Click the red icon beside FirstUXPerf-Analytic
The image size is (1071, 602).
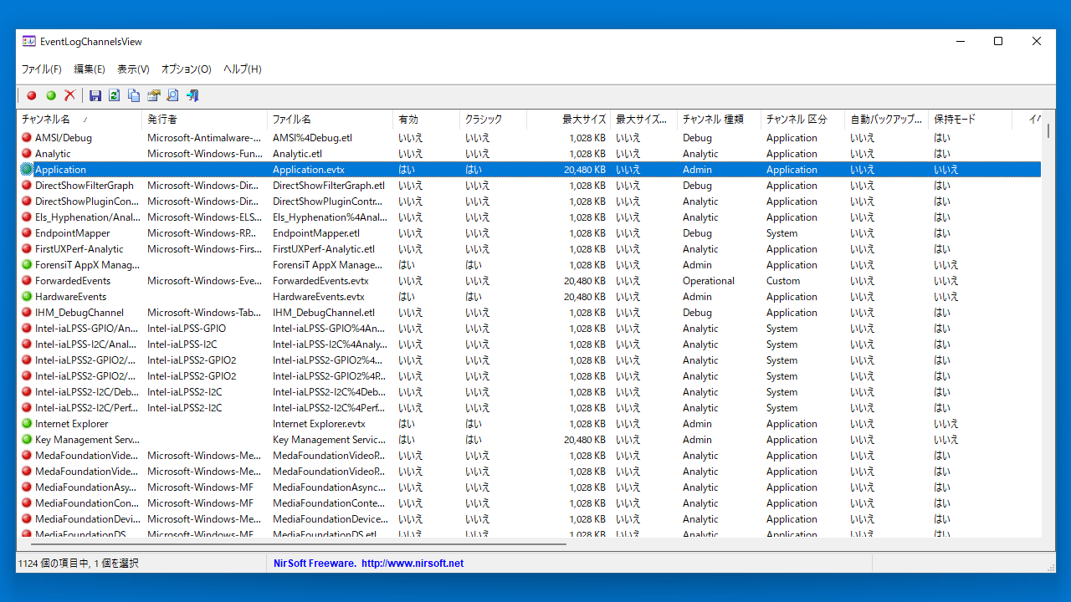pos(27,249)
